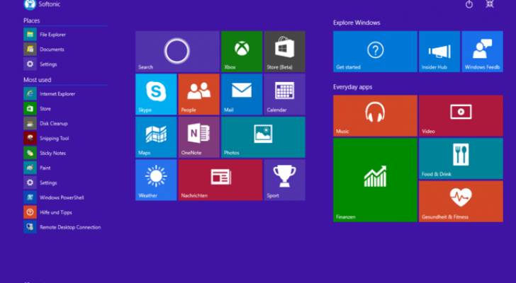Open the Video tile
This screenshot has width=516, height=283.
click(x=461, y=115)
